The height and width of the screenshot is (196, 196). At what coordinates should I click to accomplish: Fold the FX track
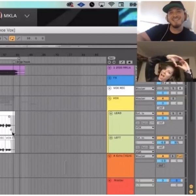pos(109,78)
